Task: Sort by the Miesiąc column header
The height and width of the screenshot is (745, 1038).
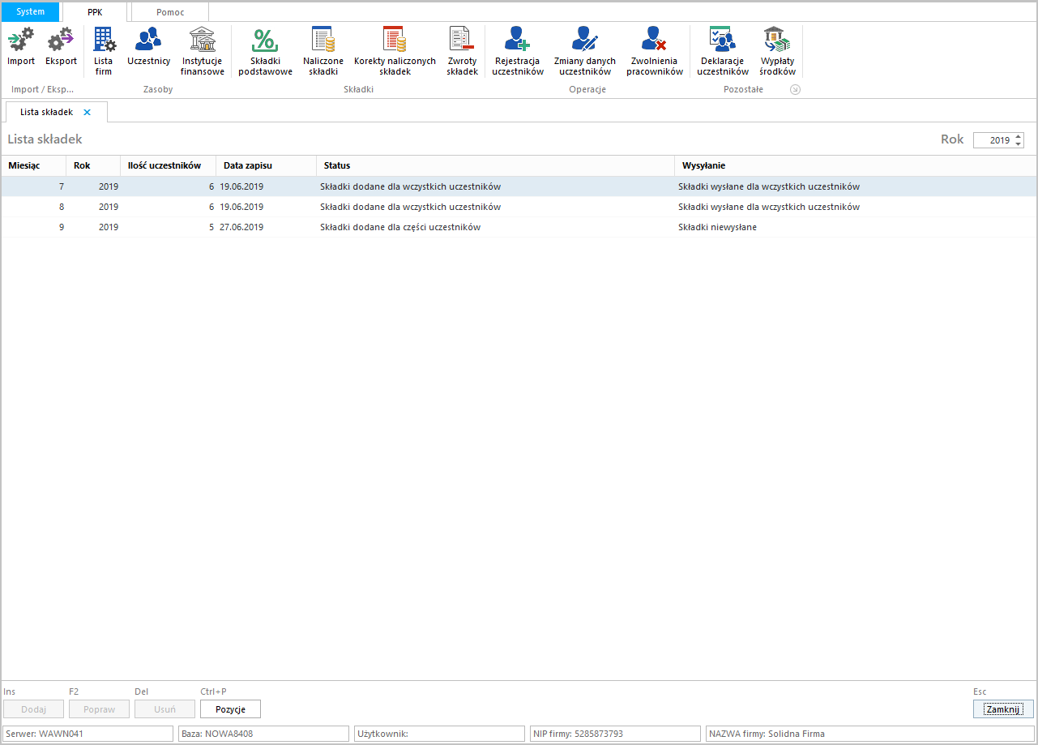Action: (33, 165)
